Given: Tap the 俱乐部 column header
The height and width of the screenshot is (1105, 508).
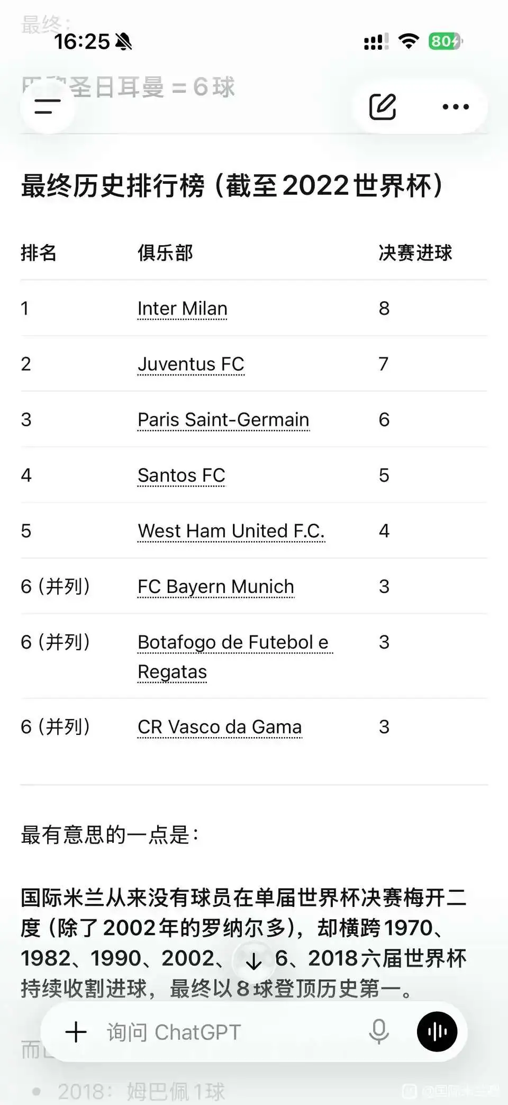Looking at the screenshot, I should (x=165, y=253).
